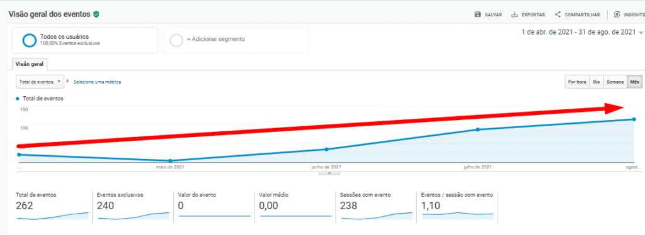Click the green verified shield icon
Viewport: 645px width, 235px height.
click(x=96, y=14)
